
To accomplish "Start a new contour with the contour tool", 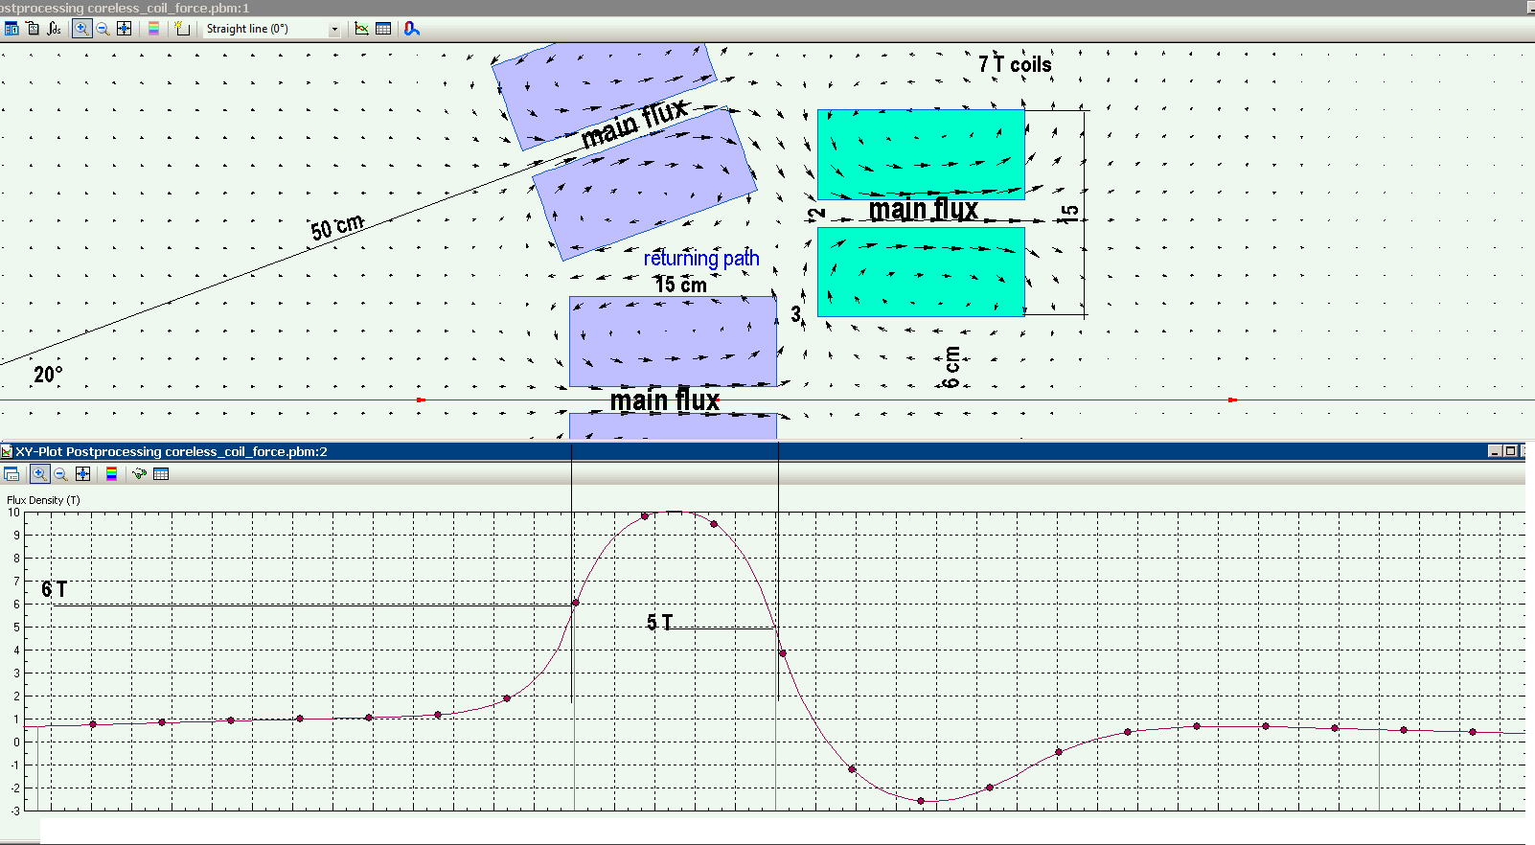I will pyautogui.click(x=182, y=29).
